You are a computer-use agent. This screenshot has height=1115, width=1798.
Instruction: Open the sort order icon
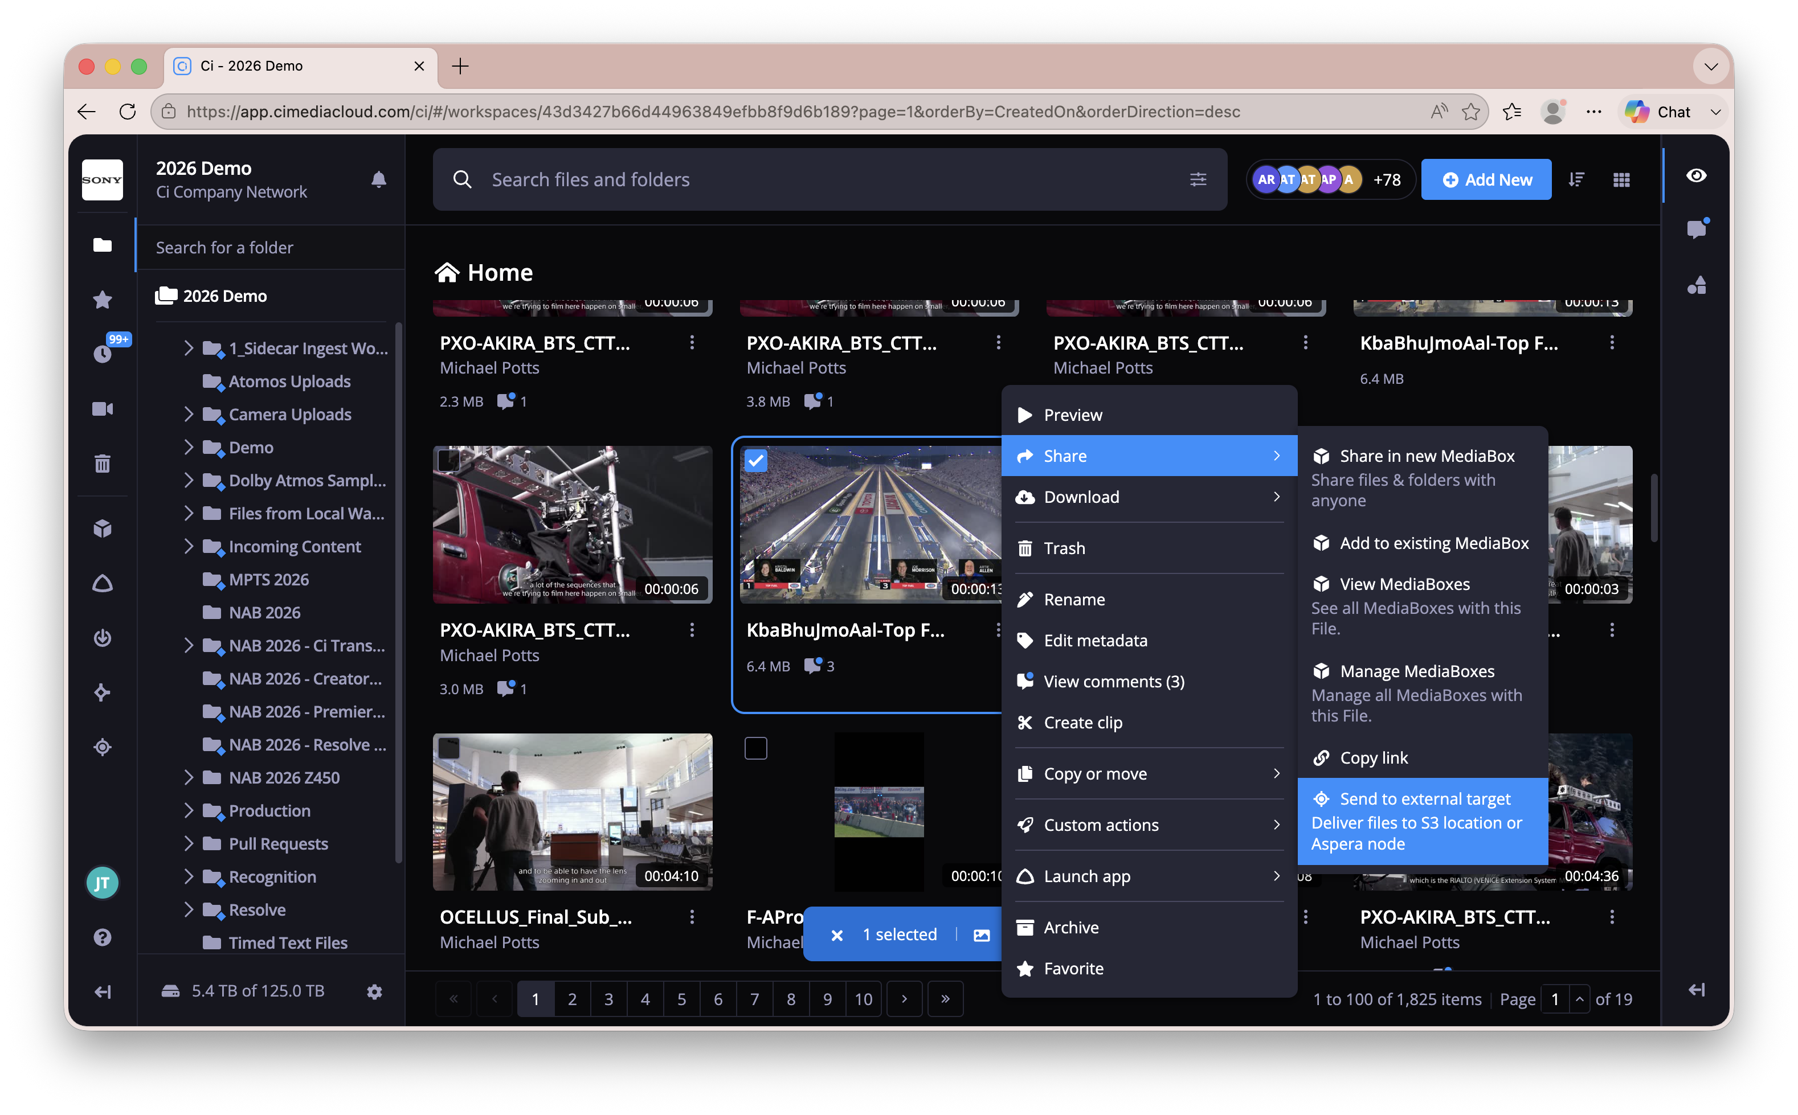(x=1576, y=179)
